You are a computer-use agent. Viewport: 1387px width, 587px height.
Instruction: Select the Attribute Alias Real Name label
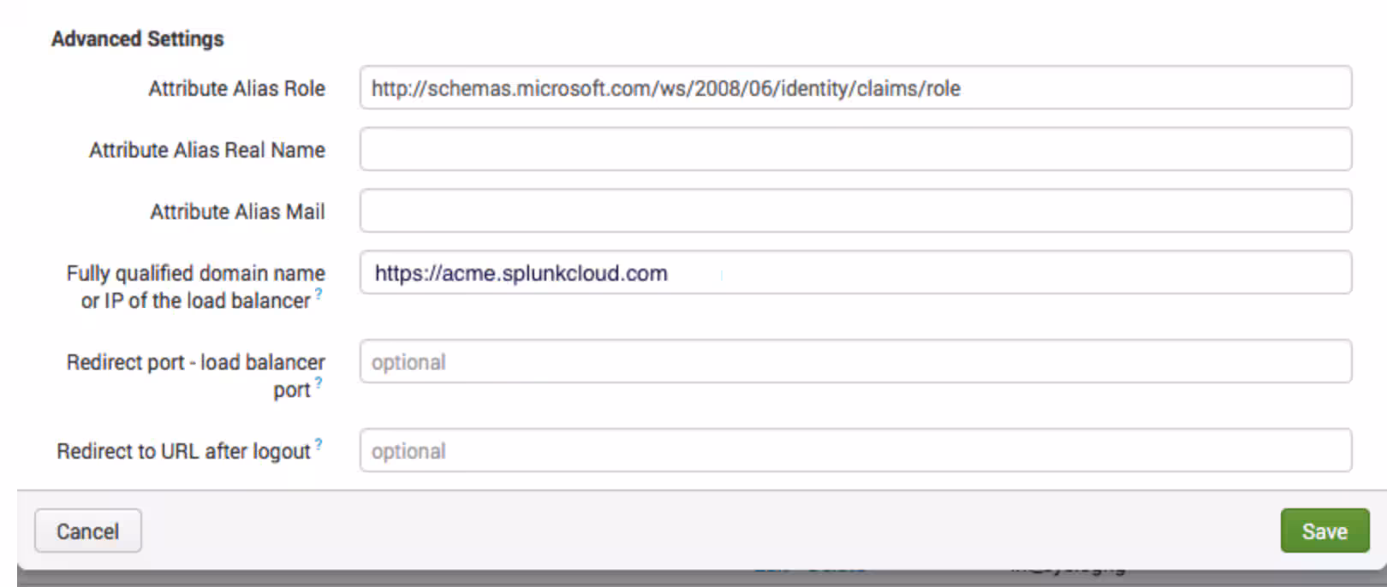(206, 151)
